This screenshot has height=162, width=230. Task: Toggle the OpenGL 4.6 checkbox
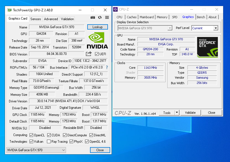pos(87,142)
